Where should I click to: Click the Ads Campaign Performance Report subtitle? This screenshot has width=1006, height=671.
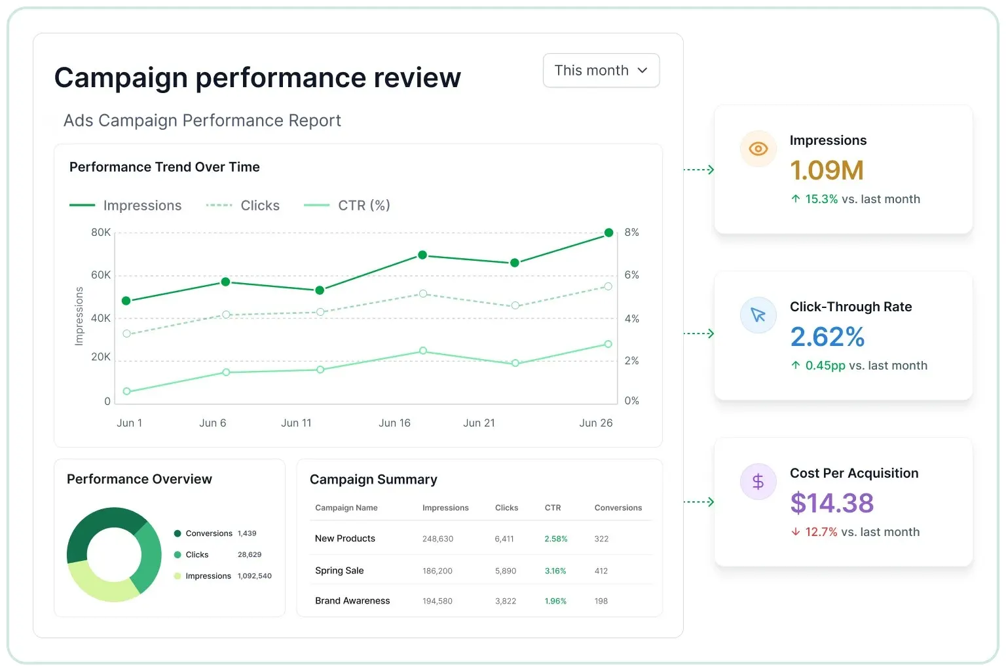202,121
